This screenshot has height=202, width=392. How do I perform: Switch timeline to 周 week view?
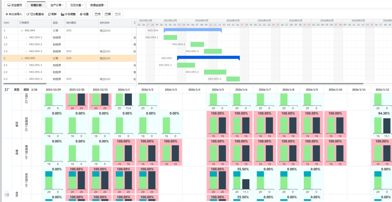point(108,14)
